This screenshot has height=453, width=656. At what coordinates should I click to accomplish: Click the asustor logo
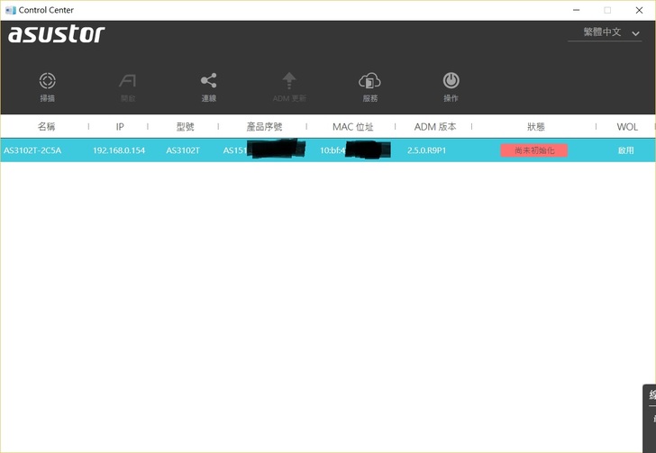57,33
